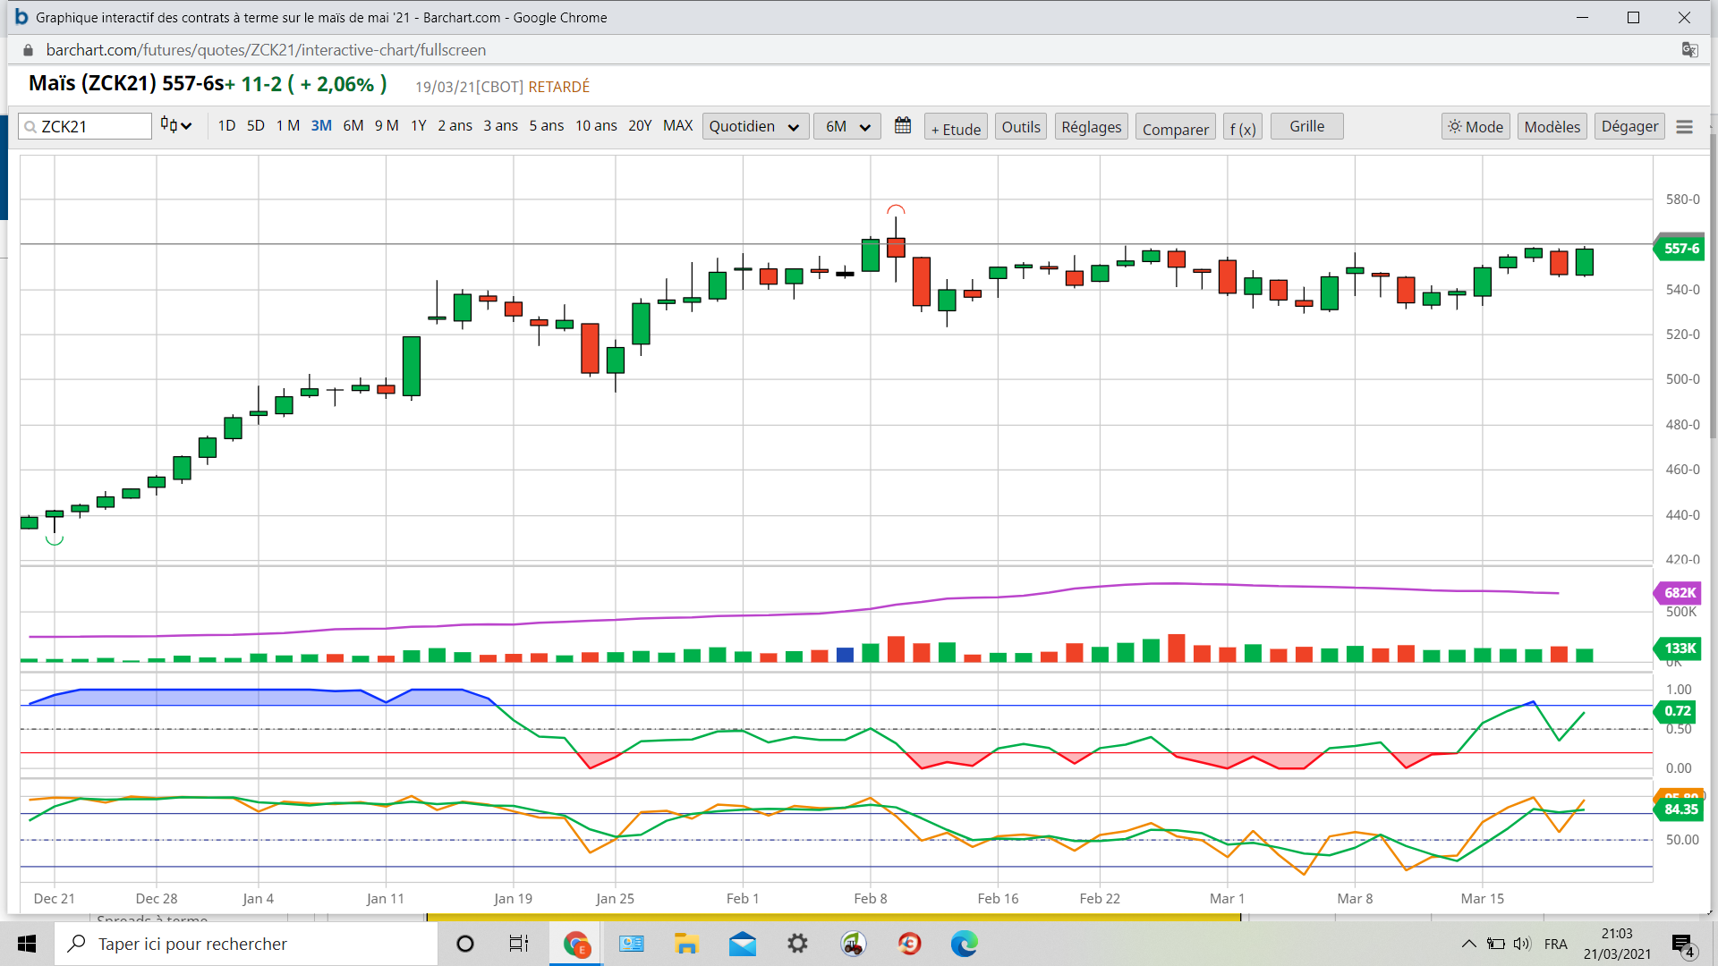Open the Modèles menu

click(1552, 127)
